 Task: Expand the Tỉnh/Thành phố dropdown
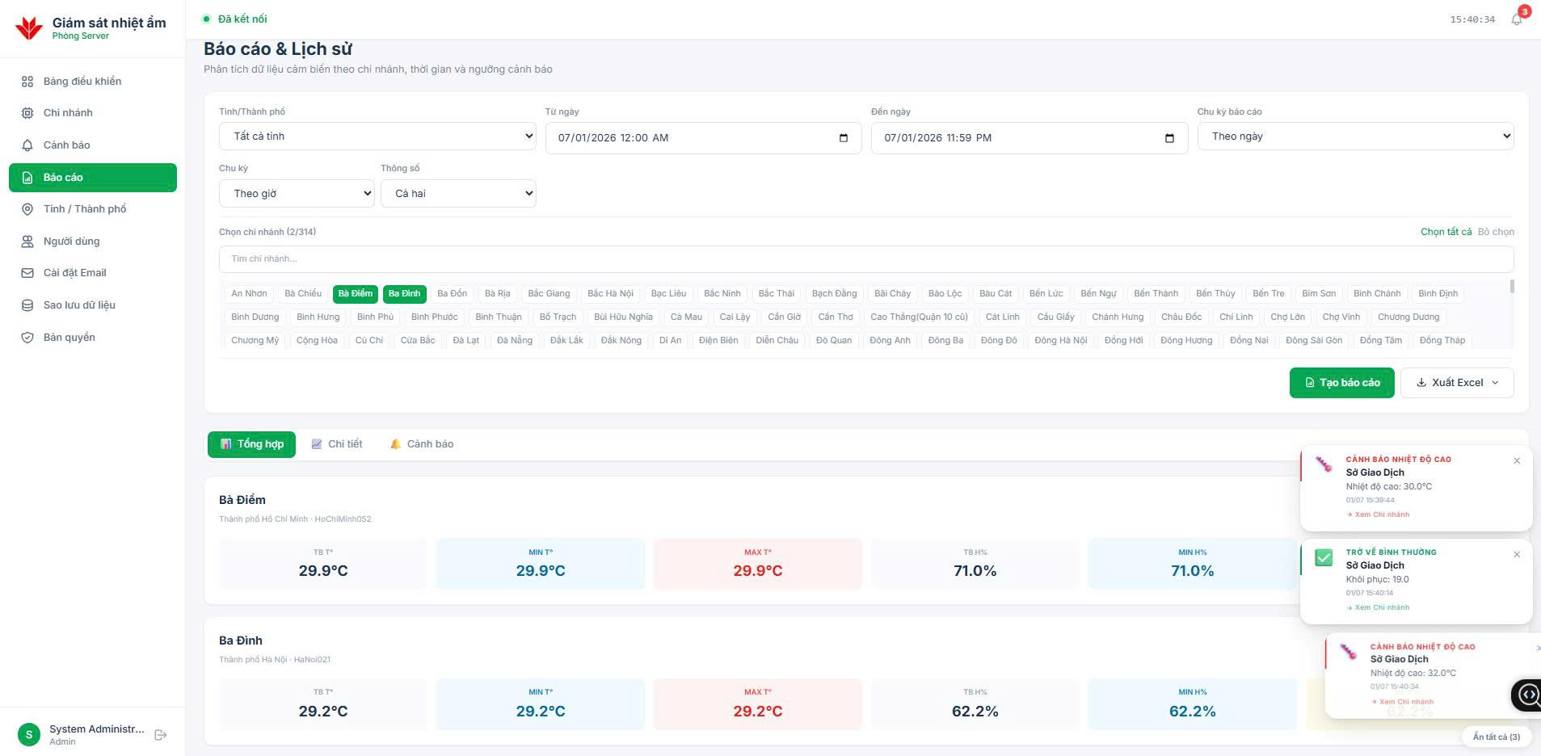coord(377,136)
